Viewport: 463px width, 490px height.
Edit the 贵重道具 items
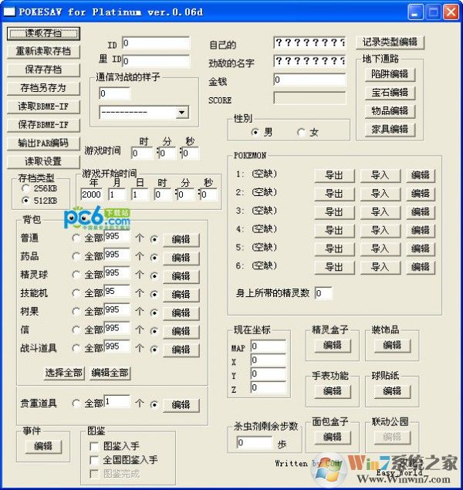pos(181,405)
